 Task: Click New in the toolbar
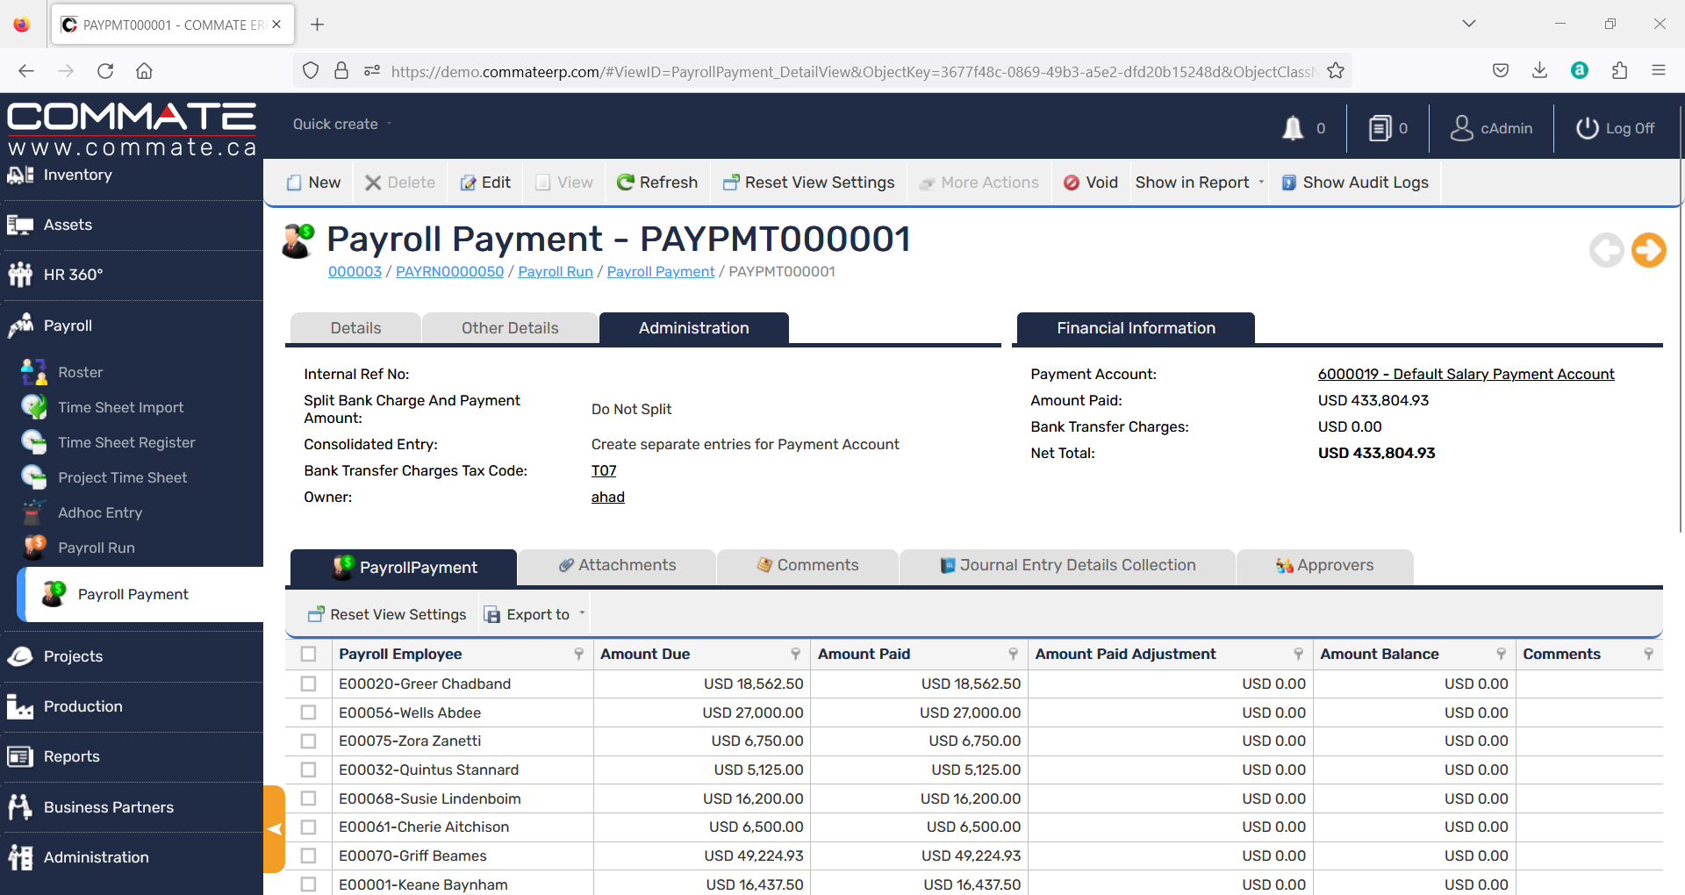[x=313, y=183]
